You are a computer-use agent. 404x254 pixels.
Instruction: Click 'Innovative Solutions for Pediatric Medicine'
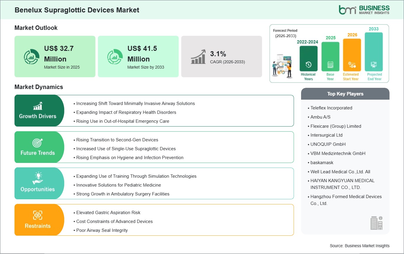click(119, 185)
